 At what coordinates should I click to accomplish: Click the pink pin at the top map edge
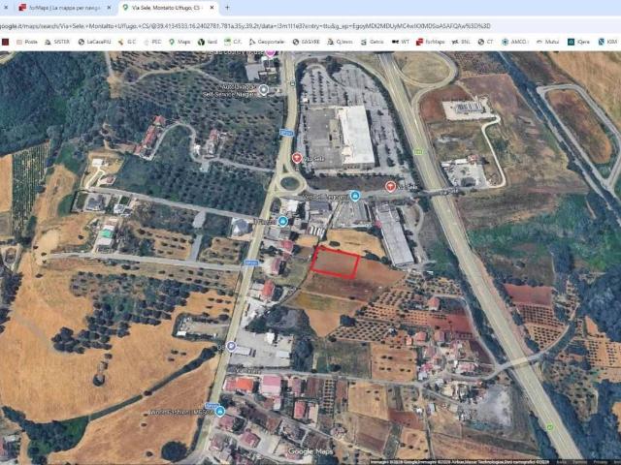[271, 53]
